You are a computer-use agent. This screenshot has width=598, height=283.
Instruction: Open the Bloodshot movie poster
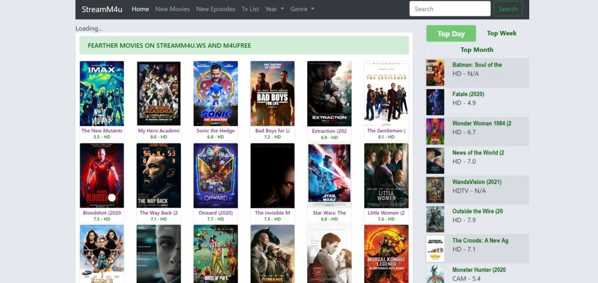pos(102,176)
